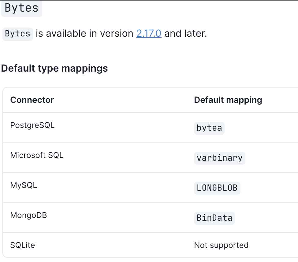
Task: Click the Not supported text
Action: pyautogui.click(x=221, y=245)
